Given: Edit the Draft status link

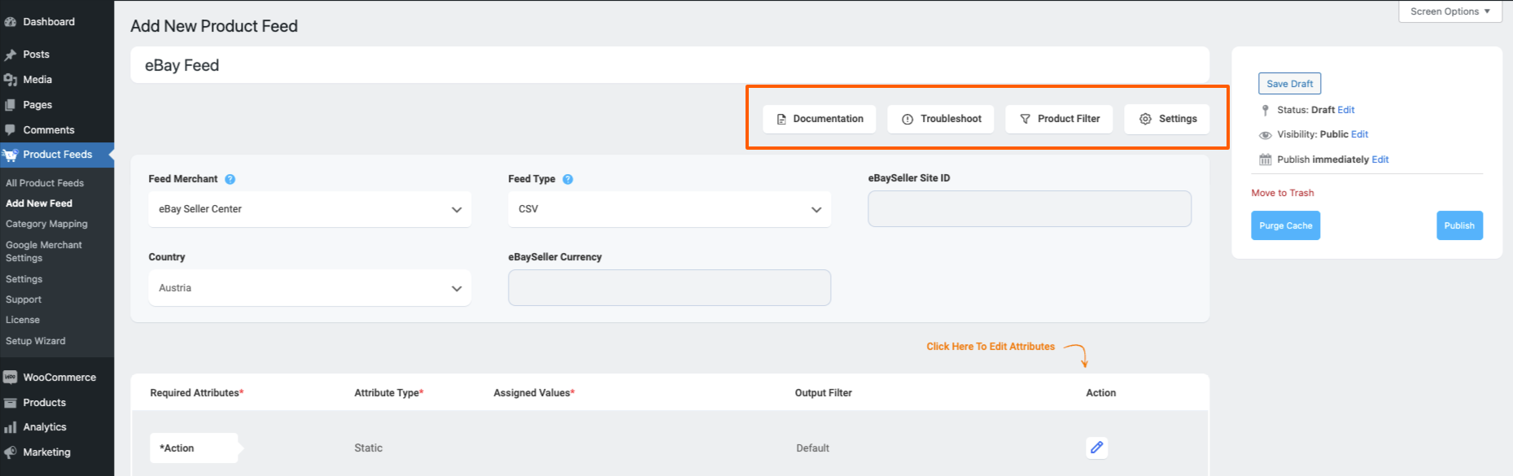Looking at the screenshot, I should 1346,110.
